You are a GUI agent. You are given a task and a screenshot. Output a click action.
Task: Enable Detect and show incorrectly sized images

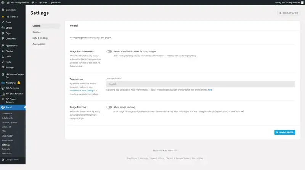109,51
